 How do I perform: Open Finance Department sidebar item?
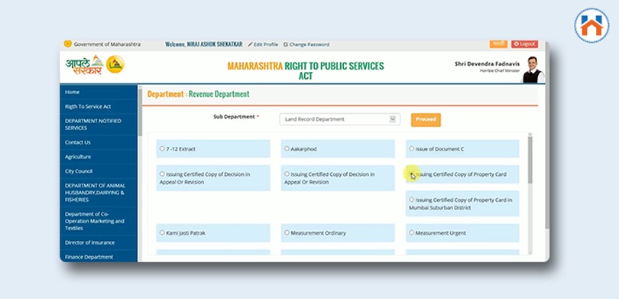pos(99,257)
